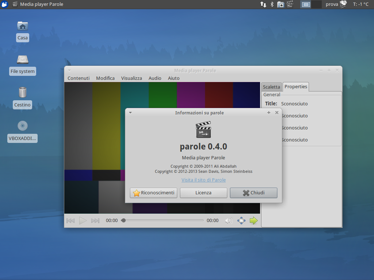Click the Parole clapperboard logo in dialog
Image resolution: width=374 pixels, height=280 pixels.
203,130
